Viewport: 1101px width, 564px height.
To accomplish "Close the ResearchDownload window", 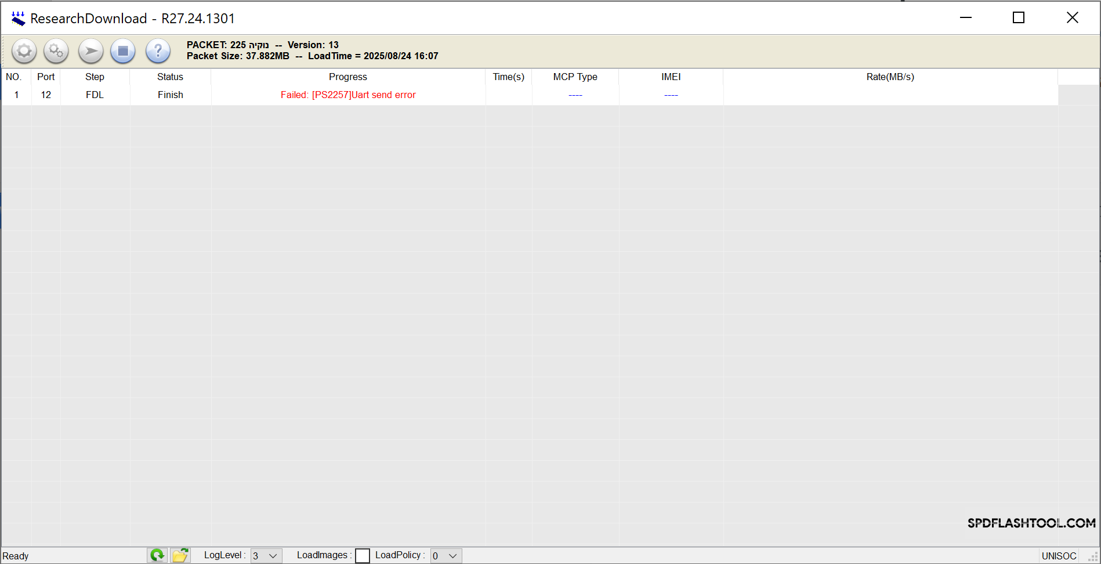I will (x=1073, y=17).
